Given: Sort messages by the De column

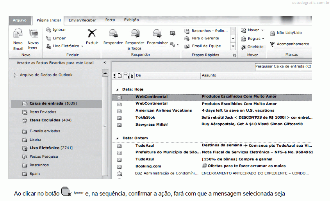Looking at the screenshot, I should point(167,75).
